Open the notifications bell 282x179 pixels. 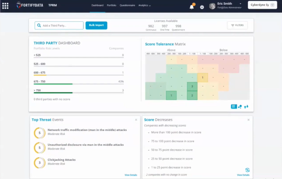[x=192, y=7]
